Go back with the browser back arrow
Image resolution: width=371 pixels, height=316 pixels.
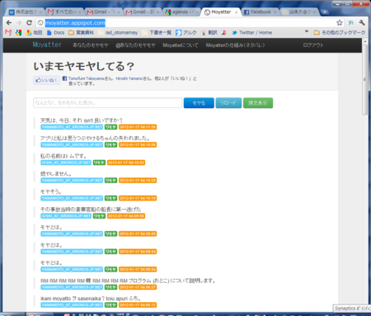click(9, 23)
